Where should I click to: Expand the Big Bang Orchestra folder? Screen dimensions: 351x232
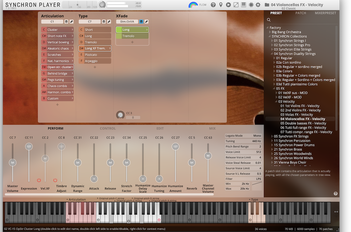coord(270,32)
